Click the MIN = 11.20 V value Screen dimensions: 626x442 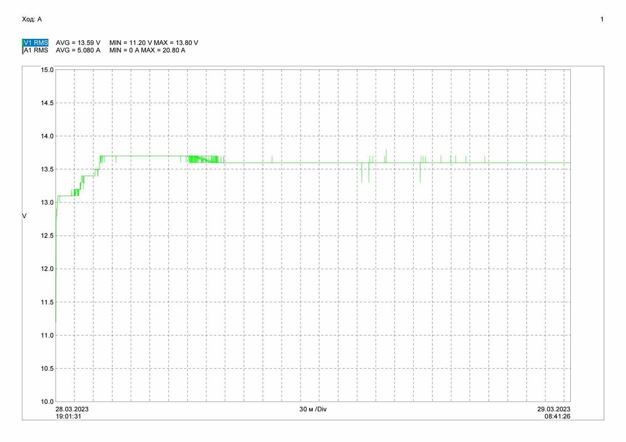[x=131, y=43]
